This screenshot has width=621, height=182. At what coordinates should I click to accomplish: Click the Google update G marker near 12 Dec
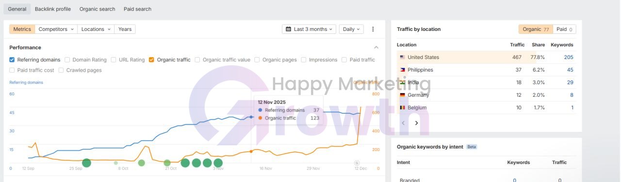point(357,163)
